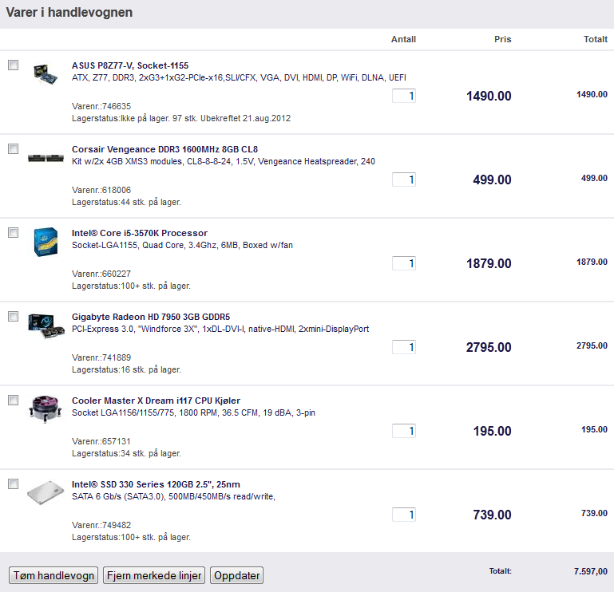The image size is (614, 592).
Task: Click the Corsair Vengeance RAM thumbnail
Action: pyautogui.click(x=46, y=158)
